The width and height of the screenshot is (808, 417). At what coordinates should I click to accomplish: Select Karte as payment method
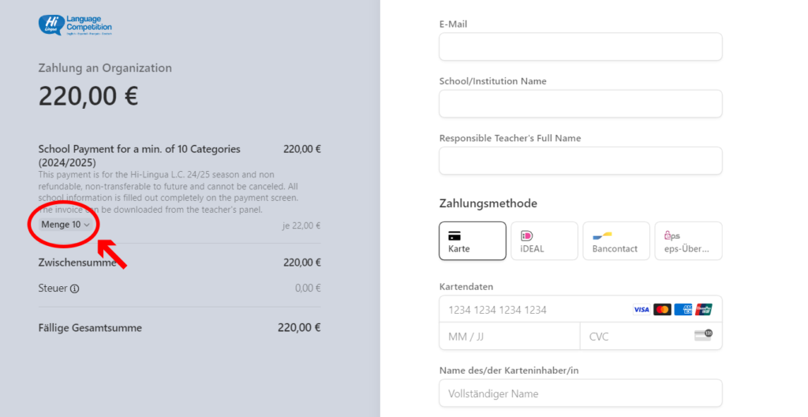coord(472,240)
